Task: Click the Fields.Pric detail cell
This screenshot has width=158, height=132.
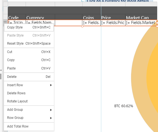Action: click(x=113, y=23)
